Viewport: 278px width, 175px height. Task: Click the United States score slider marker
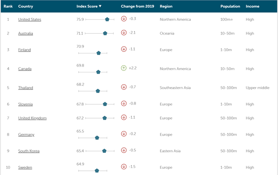tap(107, 19)
